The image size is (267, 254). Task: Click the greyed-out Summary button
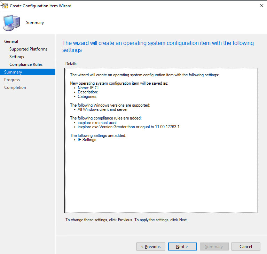214,247
